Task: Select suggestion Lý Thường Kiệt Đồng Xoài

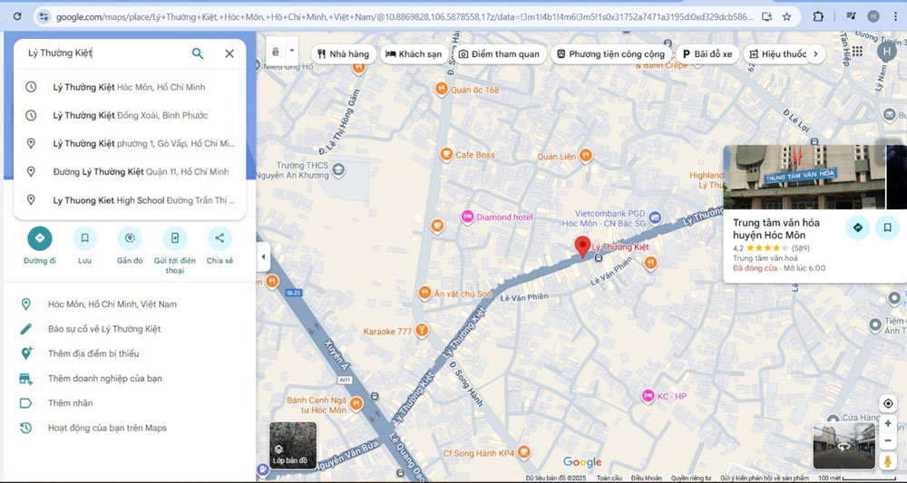Action: [x=130, y=116]
